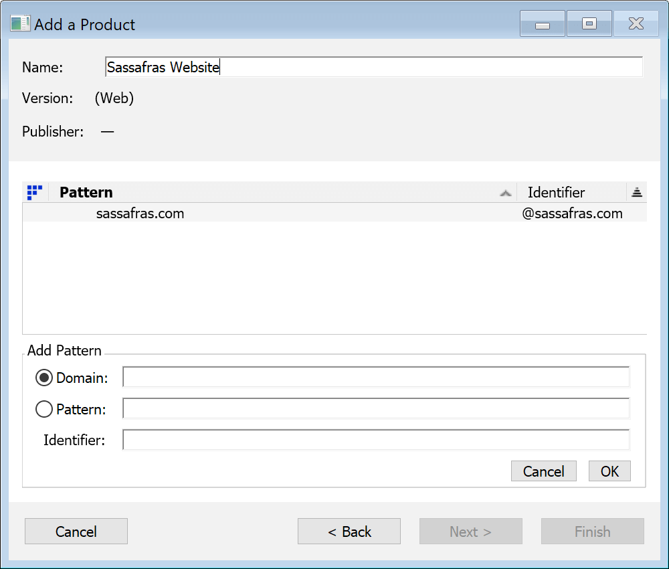Click the Identifier column sort icon
Image resolution: width=669 pixels, height=569 pixels.
636,192
